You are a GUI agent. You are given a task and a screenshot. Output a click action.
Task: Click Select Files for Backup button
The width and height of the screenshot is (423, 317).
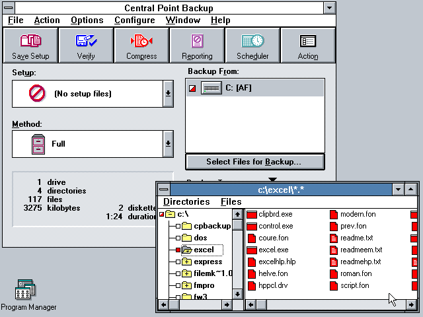point(255,162)
